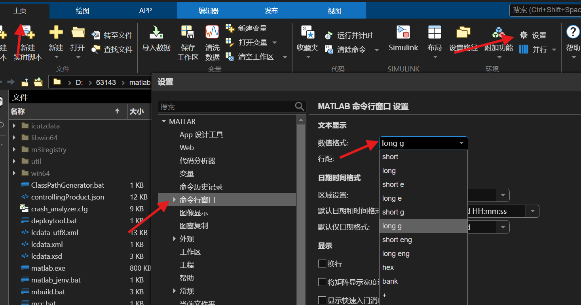Expand the 外观 tree node
The image size is (581, 305).
point(175,239)
